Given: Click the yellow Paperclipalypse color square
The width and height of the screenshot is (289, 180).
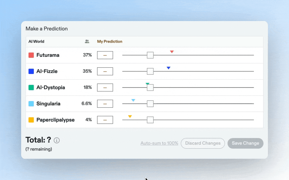Looking at the screenshot, I should [31, 120].
